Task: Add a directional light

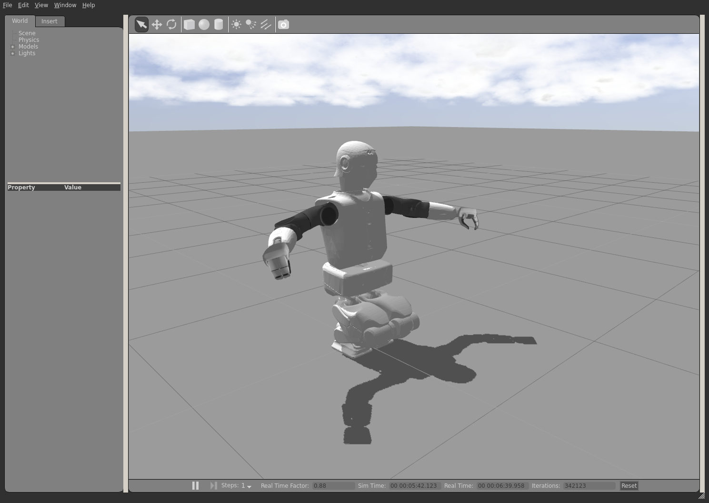Action: click(266, 24)
